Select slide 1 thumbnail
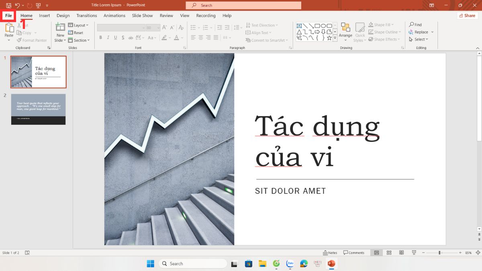This screenshot has height=271, width=482. click(38, 72)
